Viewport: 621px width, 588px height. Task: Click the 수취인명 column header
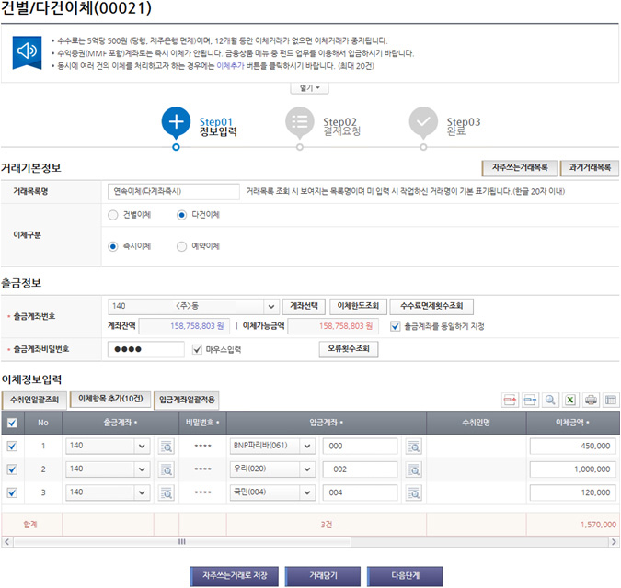coord(477,423)
